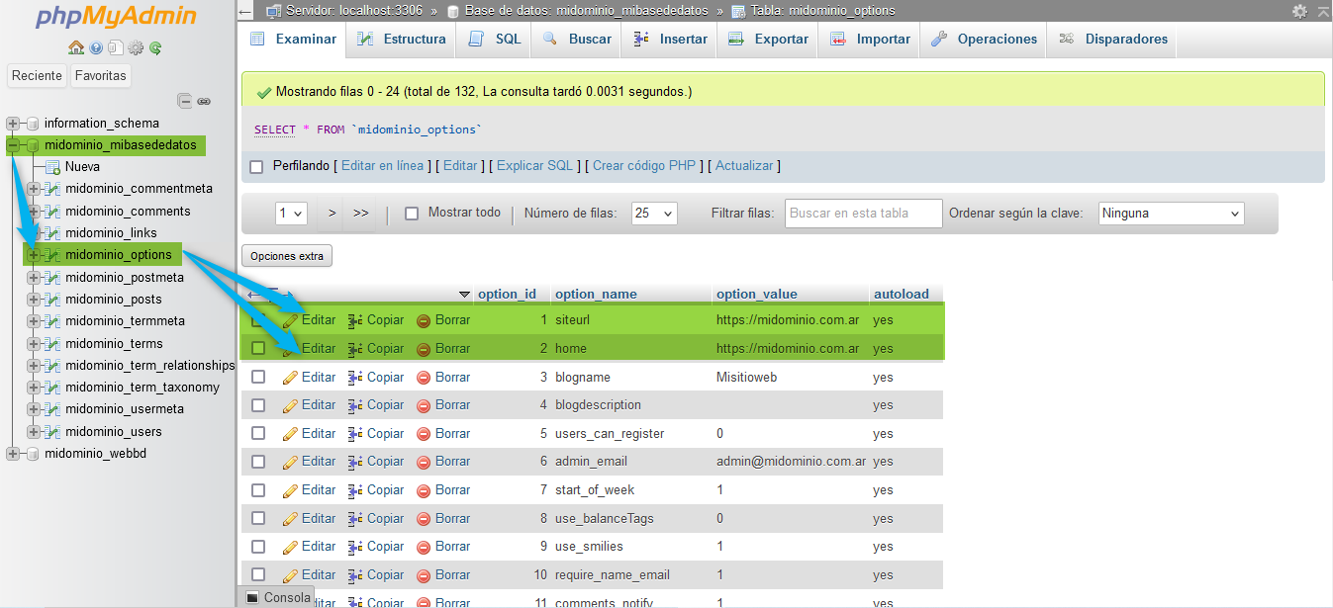Open navigation panel settings gear icon

(136, 47)
